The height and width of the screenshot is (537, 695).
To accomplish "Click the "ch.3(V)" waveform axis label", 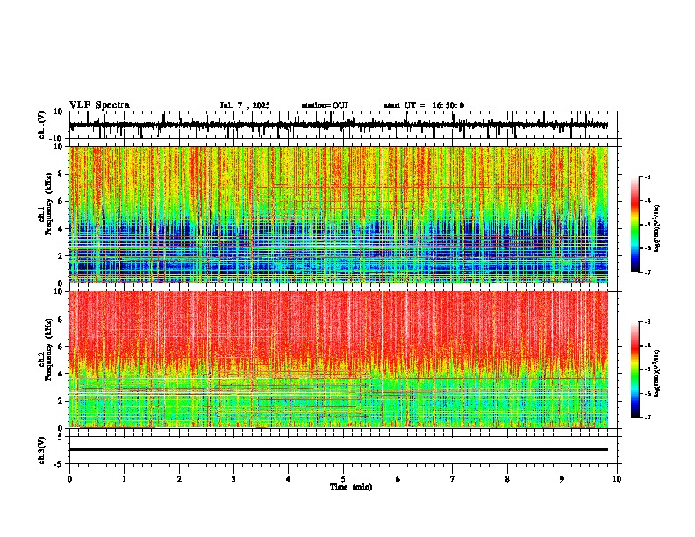I will tap(42, 451).
